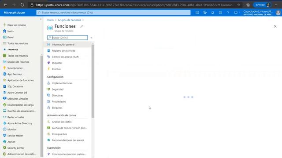Viewport: 282px width, 158px height.
Task: Click the resource menu vertical scrollbar
Action: tap(93, 81)
